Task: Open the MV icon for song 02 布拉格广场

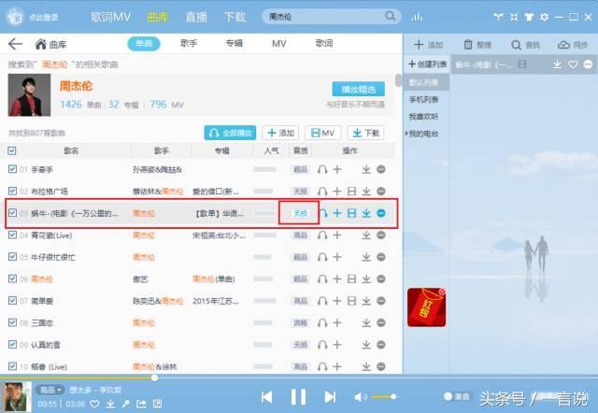Action: click(x=351, y=191)
